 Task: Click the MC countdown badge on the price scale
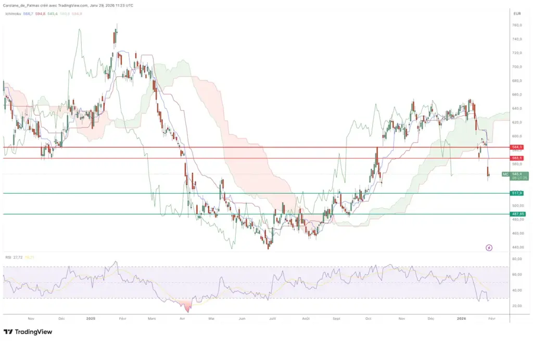[x=504, y=174]
